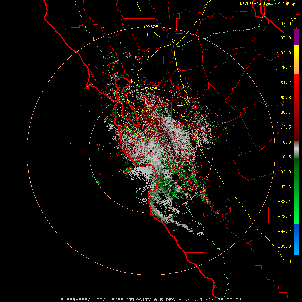Click the TH legend label
The height and width of the screenshot is (302, 302).
[288, 261]
